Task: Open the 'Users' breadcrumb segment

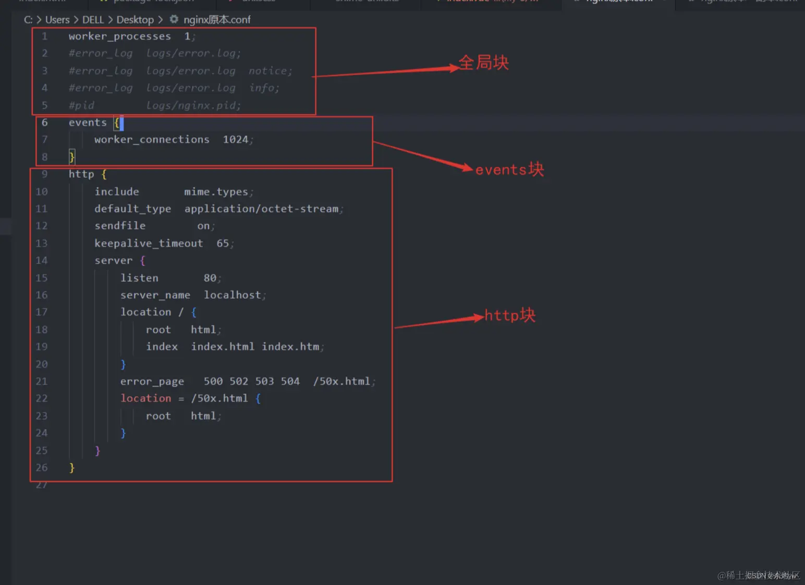Action: click(57, 20)
